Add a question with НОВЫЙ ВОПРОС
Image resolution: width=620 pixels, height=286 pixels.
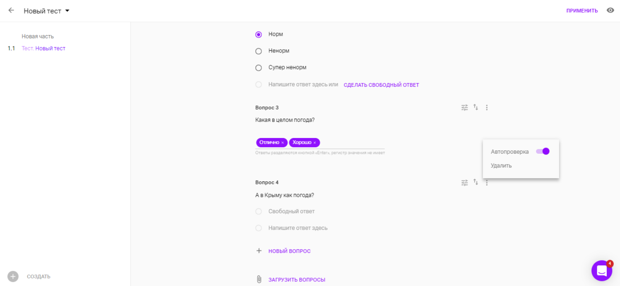click(x=289, y=251)
